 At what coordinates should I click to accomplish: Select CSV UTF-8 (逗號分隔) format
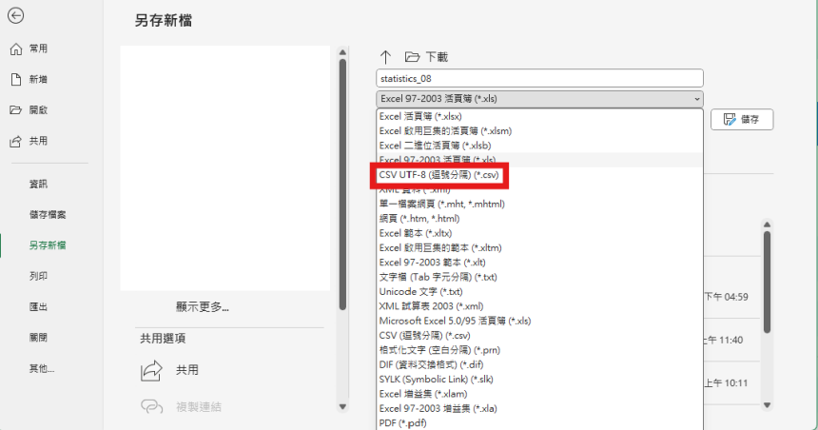[438, 176]
